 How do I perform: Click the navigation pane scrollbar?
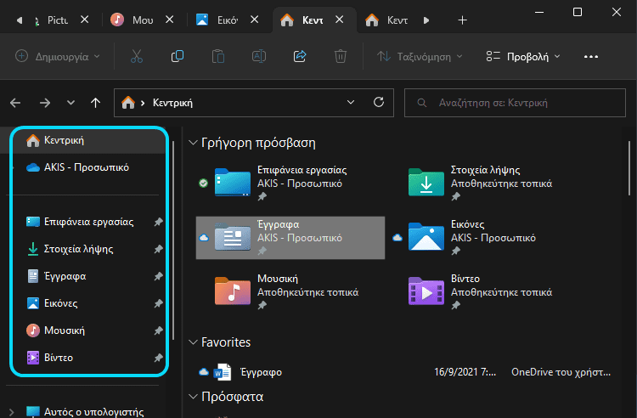173,240
